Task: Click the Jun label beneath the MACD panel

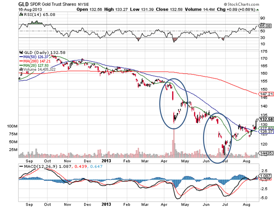Action: click(206, 204)
